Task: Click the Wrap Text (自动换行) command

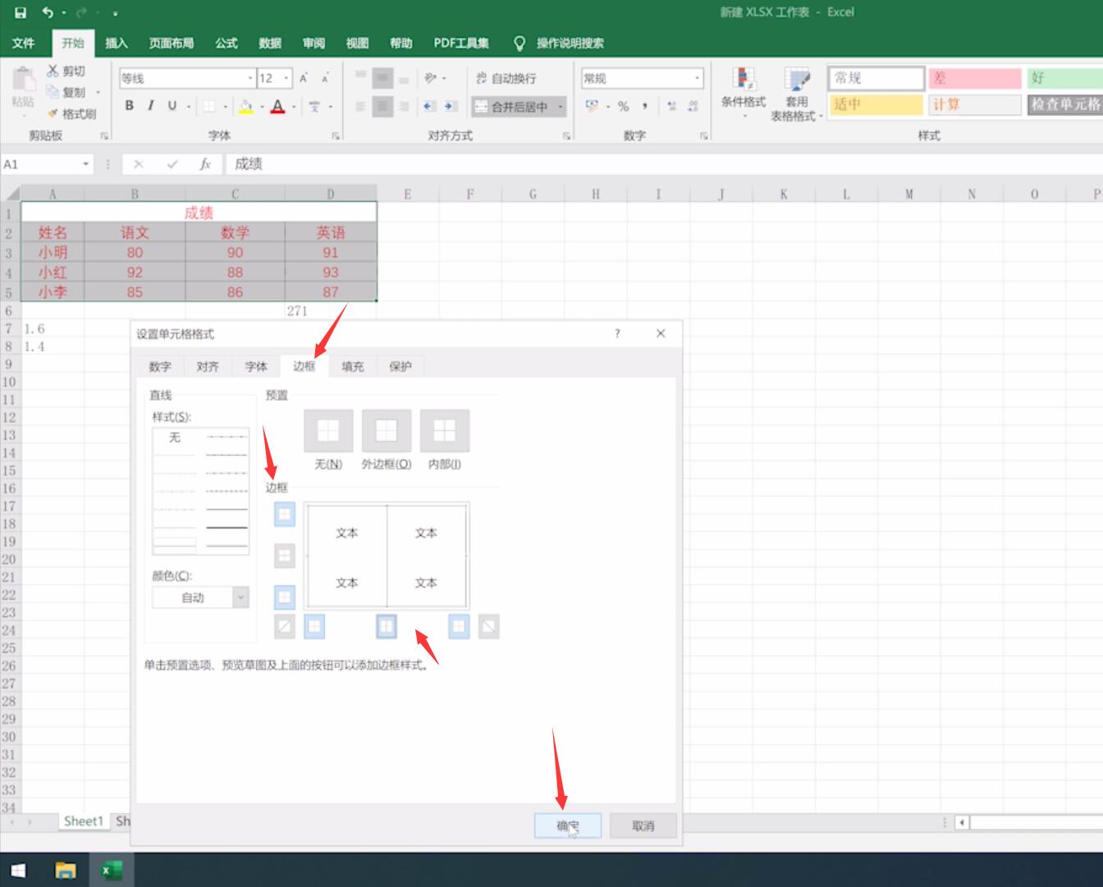Action: coord(506,78)
